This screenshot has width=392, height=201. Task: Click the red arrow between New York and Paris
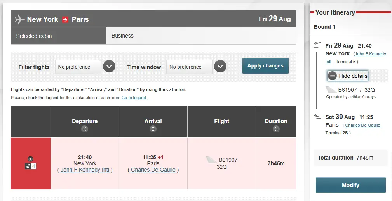coord(65,19)
